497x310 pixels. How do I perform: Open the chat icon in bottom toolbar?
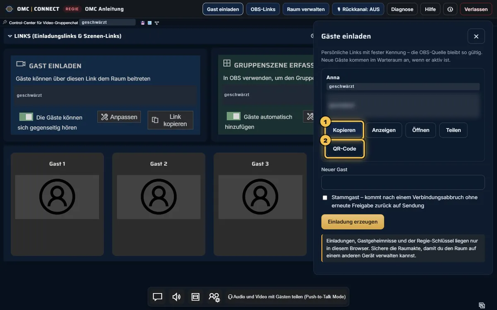pos(157,297)
